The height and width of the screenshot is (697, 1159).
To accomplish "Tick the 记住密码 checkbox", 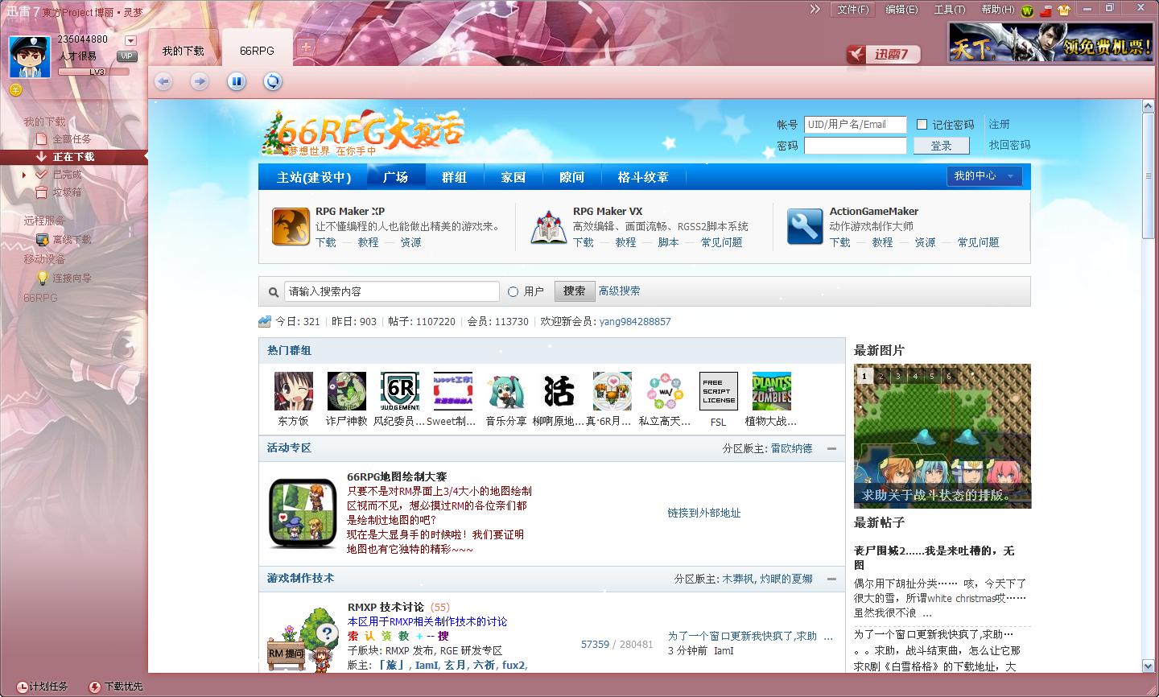I will 922,125.
